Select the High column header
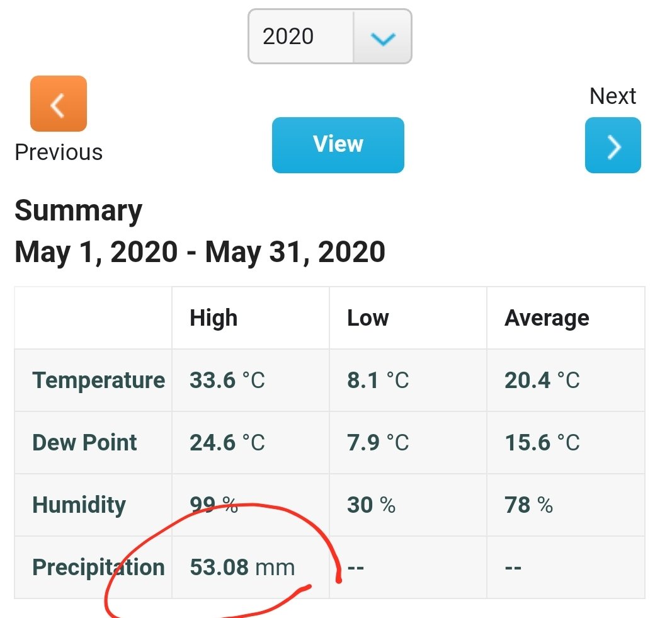Viewport: 655px width, 618px height. tap(214, 318)
